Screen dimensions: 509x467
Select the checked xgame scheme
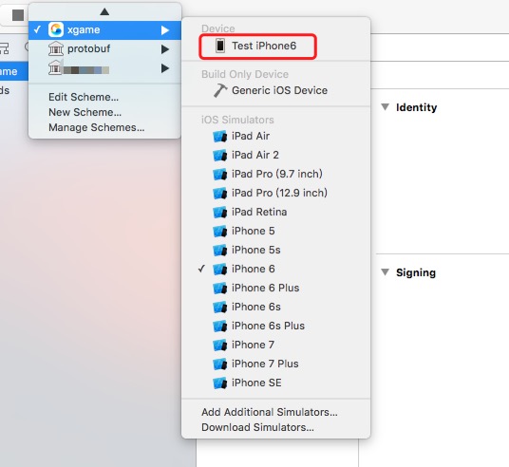coord(104,30)
